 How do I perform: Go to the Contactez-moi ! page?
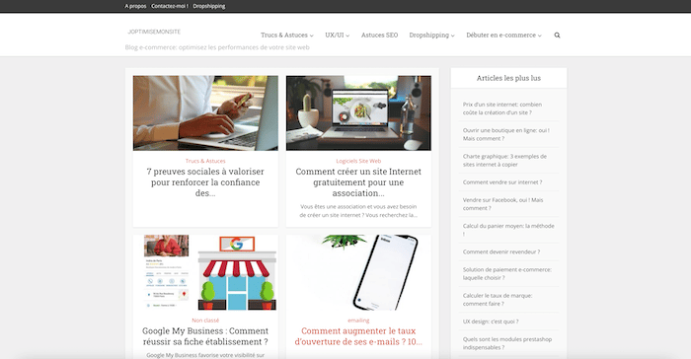[x=170, y=6]
